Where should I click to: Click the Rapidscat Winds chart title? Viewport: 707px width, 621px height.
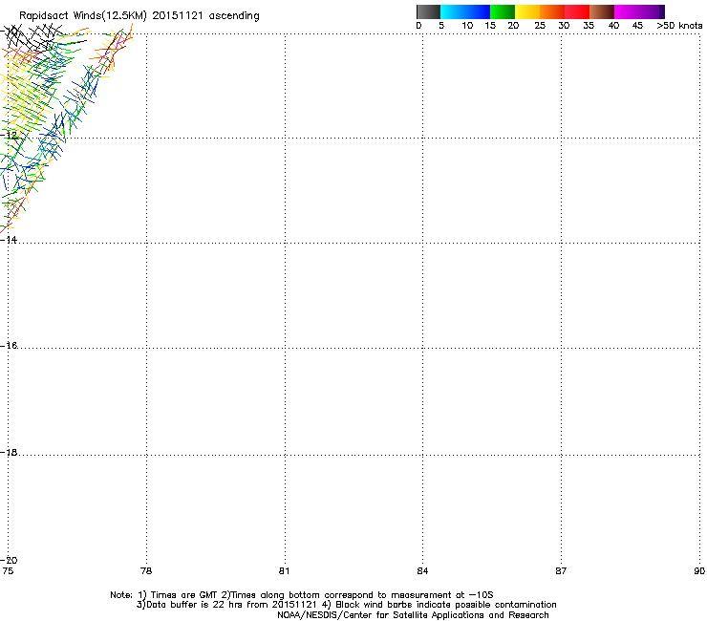pyautogui.click(x=139, y=15)
